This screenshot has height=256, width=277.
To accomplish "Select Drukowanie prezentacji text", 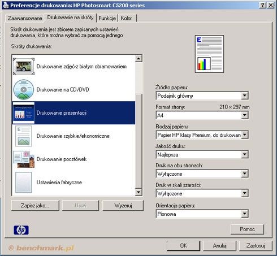I will [62, 113].
